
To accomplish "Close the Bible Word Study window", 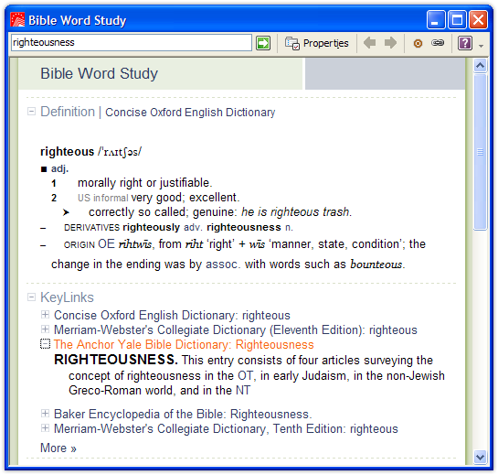I will 478,20.
